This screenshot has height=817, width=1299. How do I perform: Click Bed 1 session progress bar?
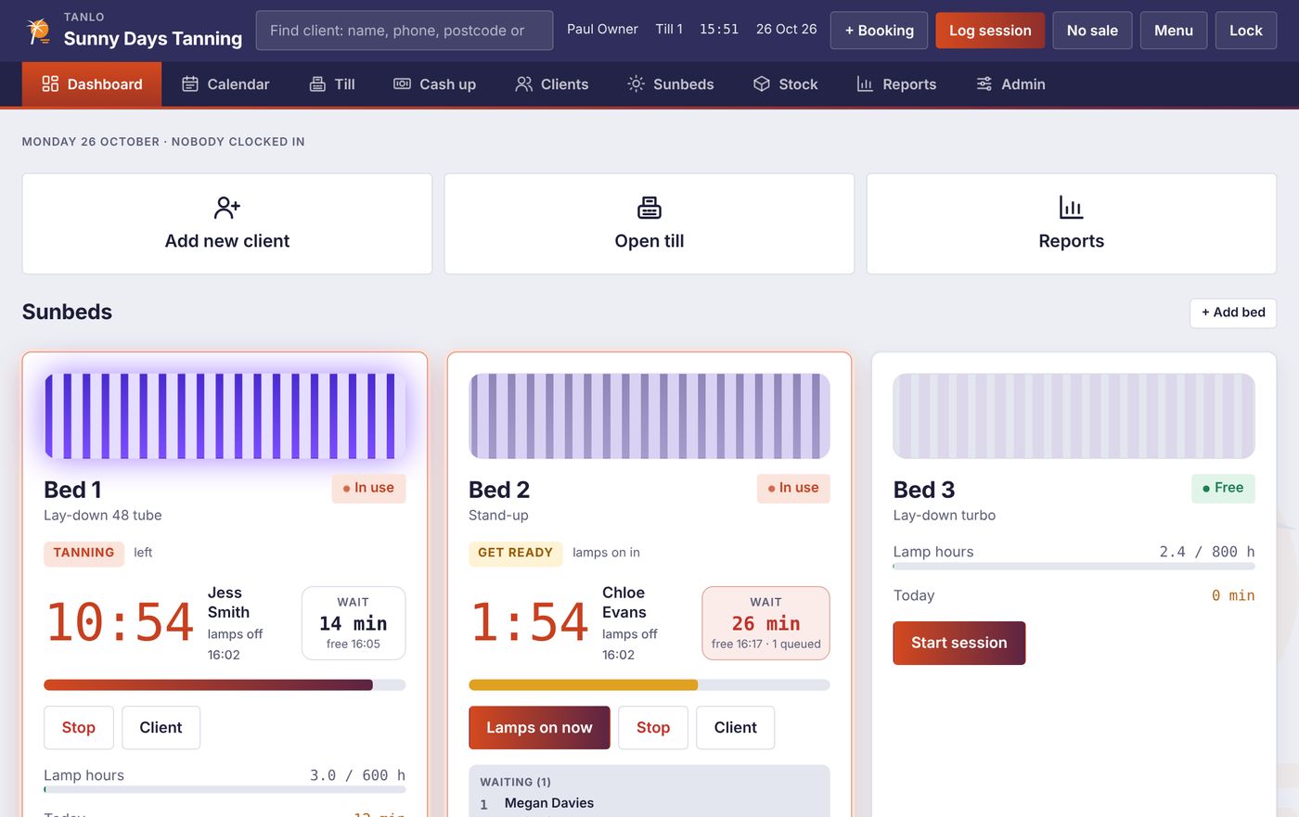coord(225,685)
